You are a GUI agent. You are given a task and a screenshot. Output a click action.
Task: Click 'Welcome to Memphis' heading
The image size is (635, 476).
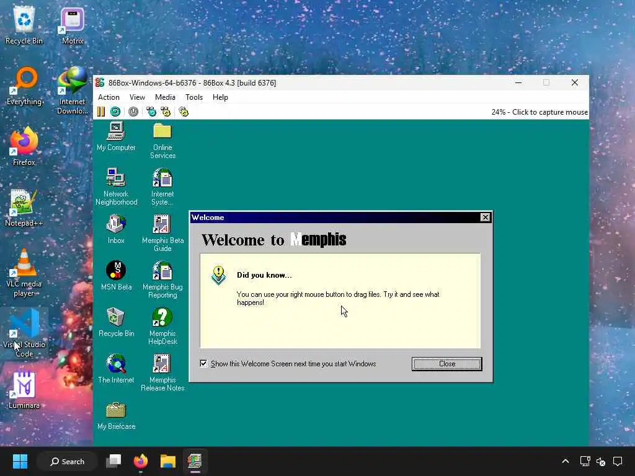pos(274,240)
